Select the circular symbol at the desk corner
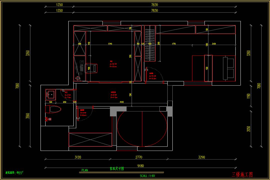270x180 pixels. (78, 78)
